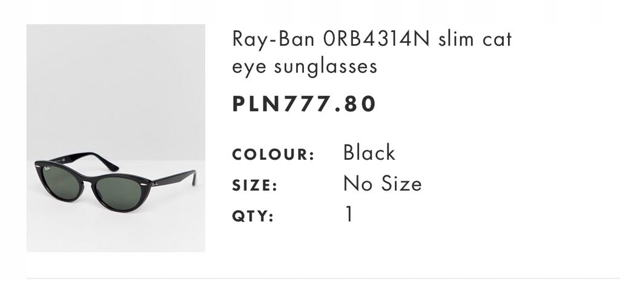Select the 'No Size' value
This screenshot has height=282, width=620.
pyautogui.click(x=382, y=183)
